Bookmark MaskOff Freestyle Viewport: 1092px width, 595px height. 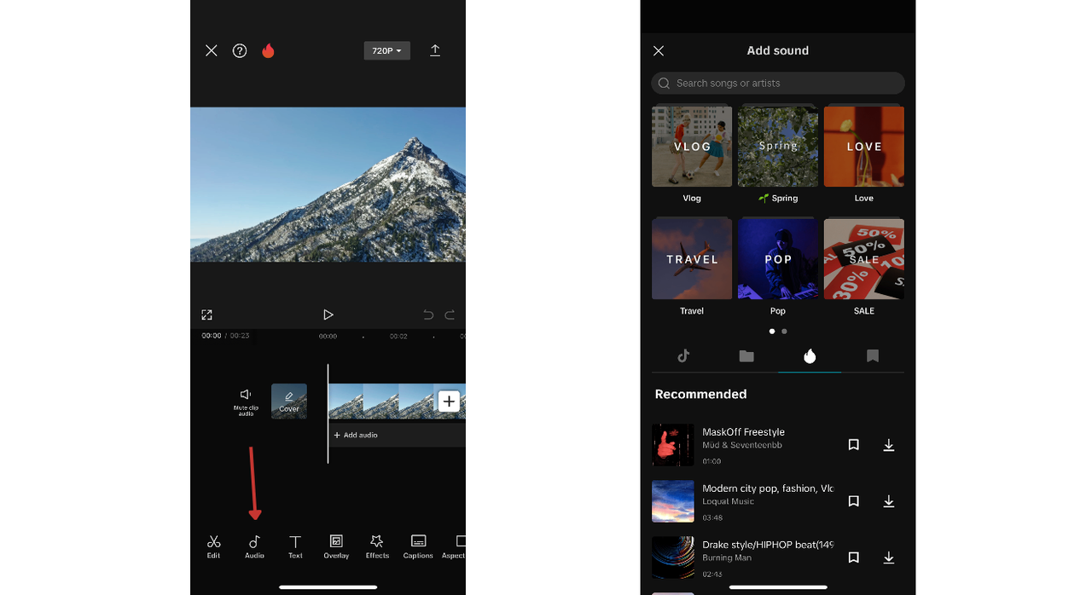853,445
